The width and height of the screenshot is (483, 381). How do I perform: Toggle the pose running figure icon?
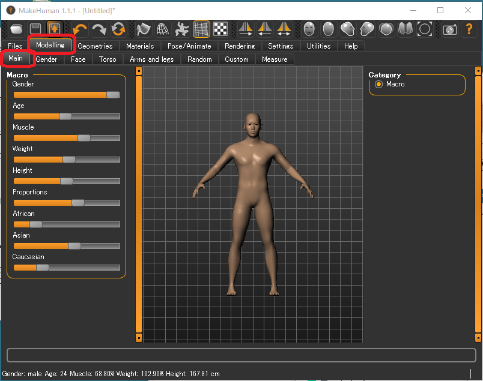(x=182, y=29)
